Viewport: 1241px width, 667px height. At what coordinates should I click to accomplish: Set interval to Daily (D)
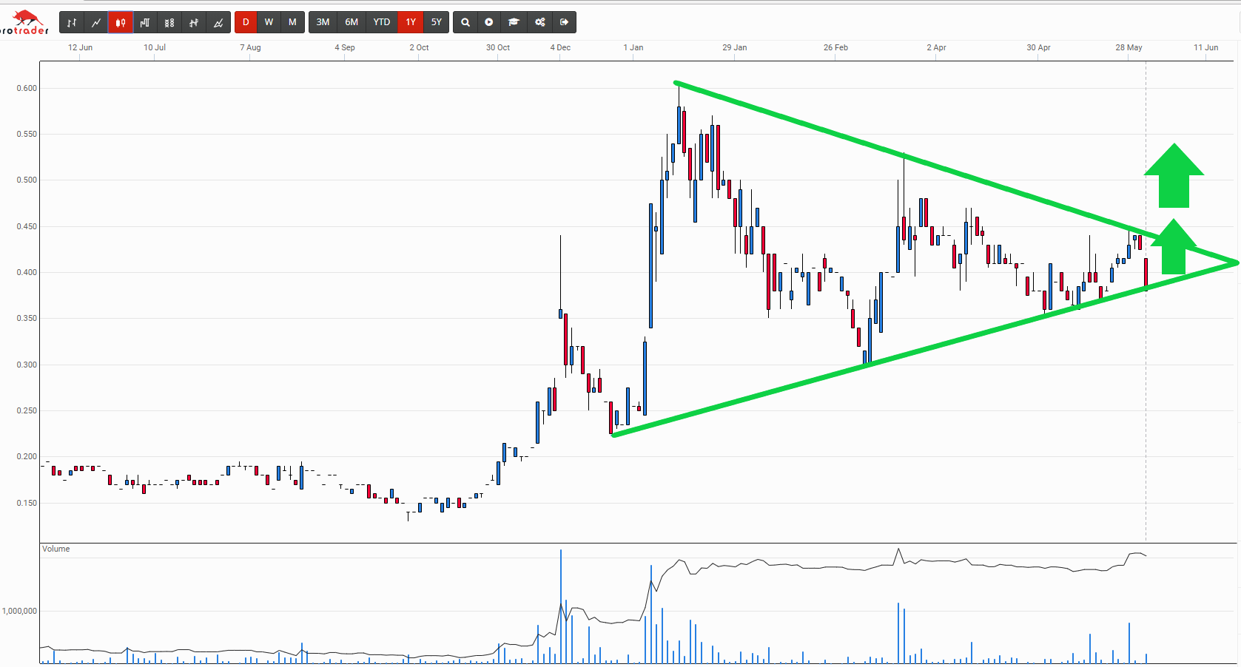[x=246, y=22]
